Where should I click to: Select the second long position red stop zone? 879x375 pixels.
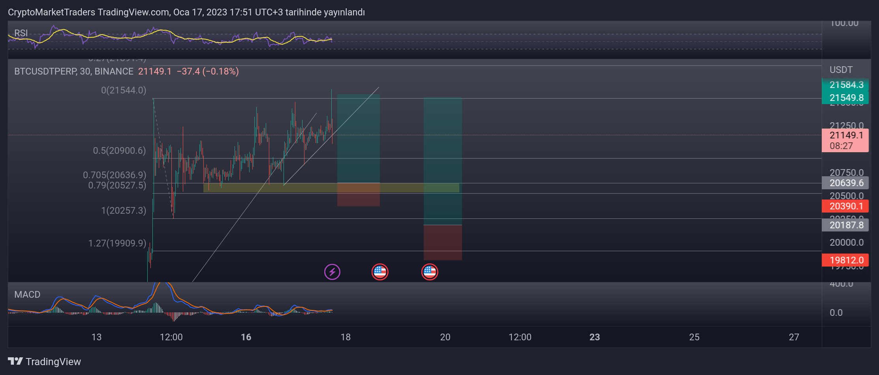[443, 243]
